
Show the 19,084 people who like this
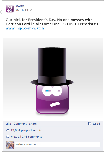click(x=26, y=130)
